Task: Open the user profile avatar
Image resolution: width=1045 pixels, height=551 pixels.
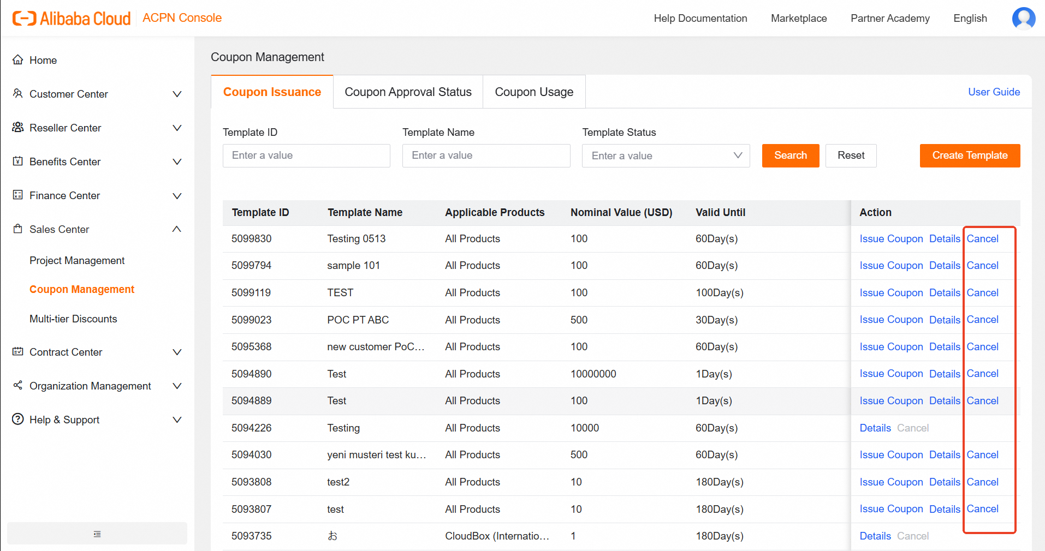Action: click(x=1023, y=18)
